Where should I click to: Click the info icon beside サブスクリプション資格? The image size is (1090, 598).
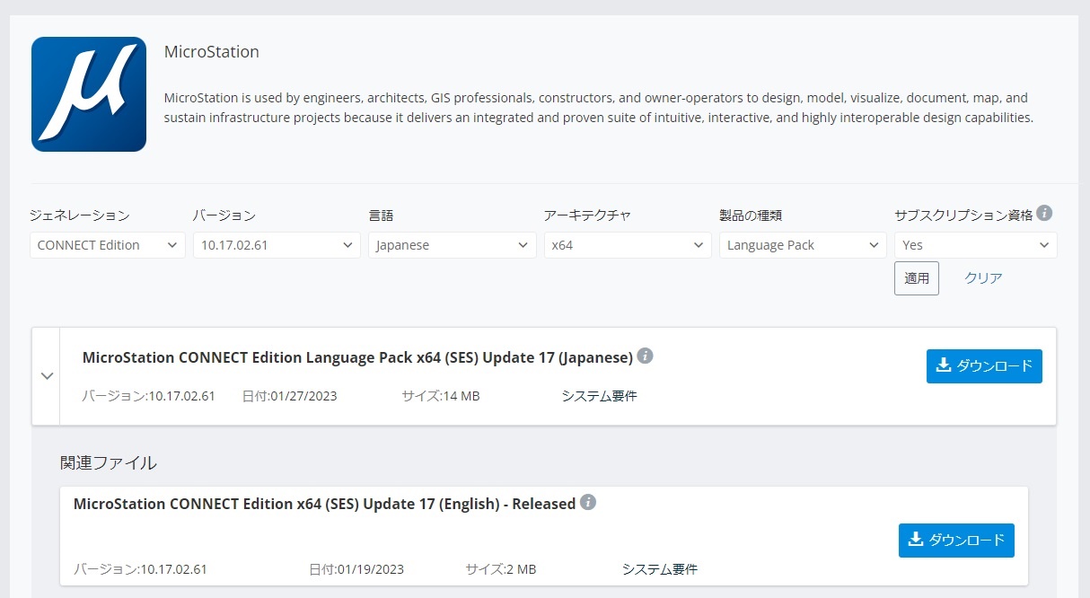[x=1043, y=214]
